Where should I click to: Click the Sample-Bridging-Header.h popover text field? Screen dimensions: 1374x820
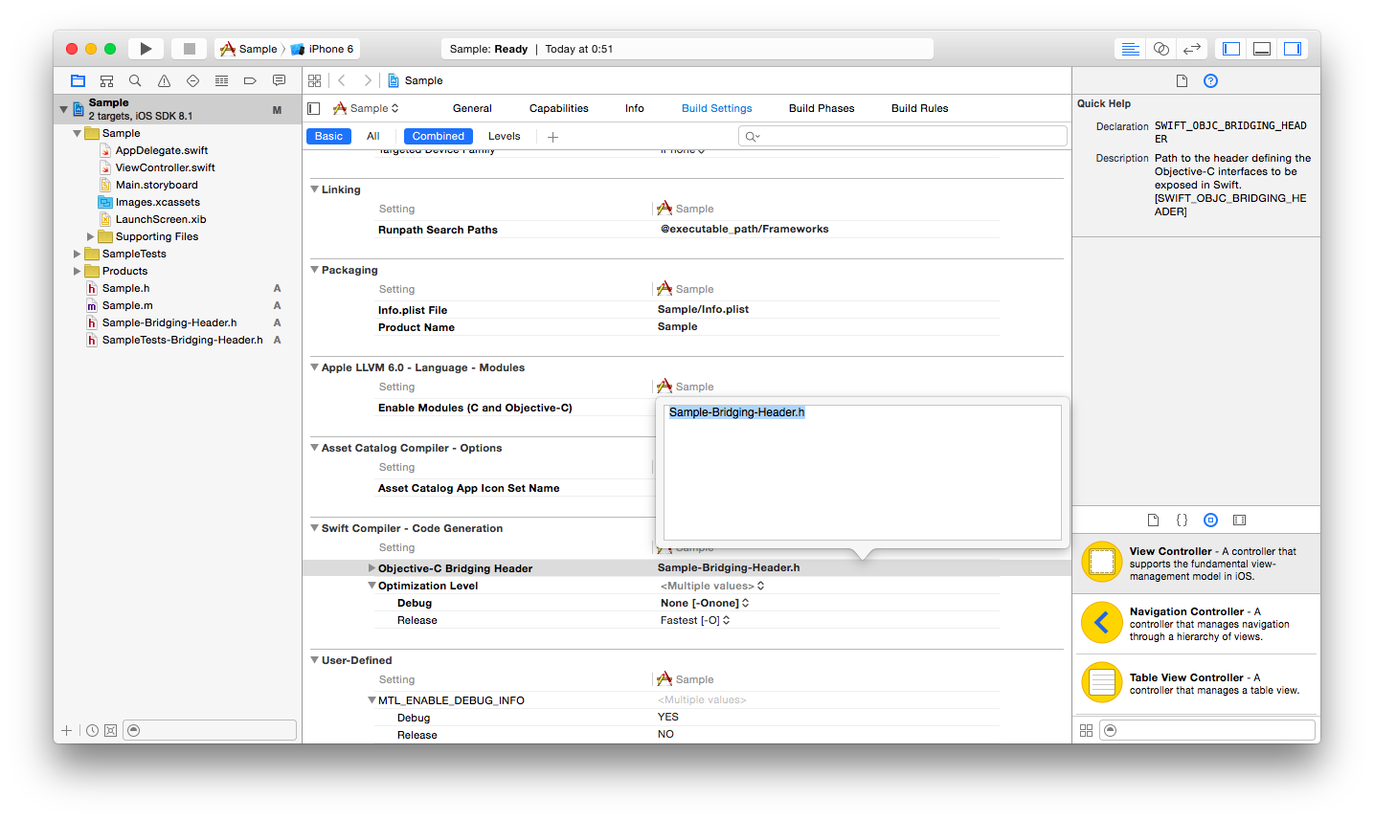click(863, 473)
